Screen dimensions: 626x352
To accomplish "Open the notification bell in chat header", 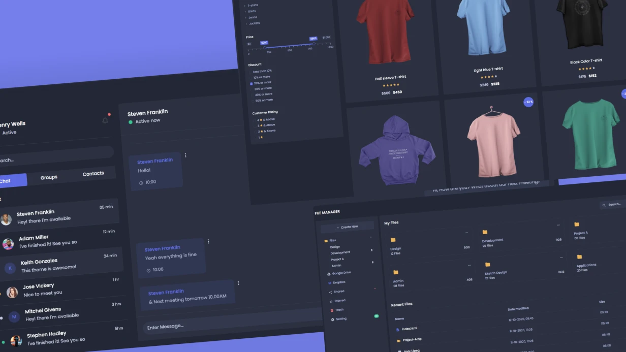I will [105, 120].
